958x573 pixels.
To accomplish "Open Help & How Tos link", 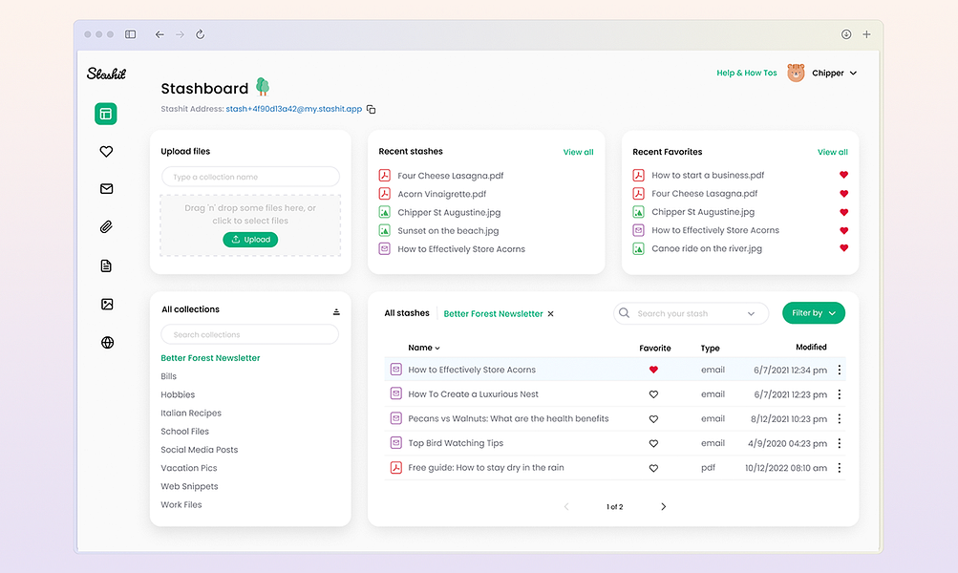I will pyautogui.click(x=747, y=73).
